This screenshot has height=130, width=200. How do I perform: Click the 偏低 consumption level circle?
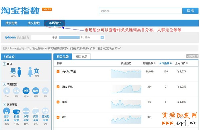point(16,91)
